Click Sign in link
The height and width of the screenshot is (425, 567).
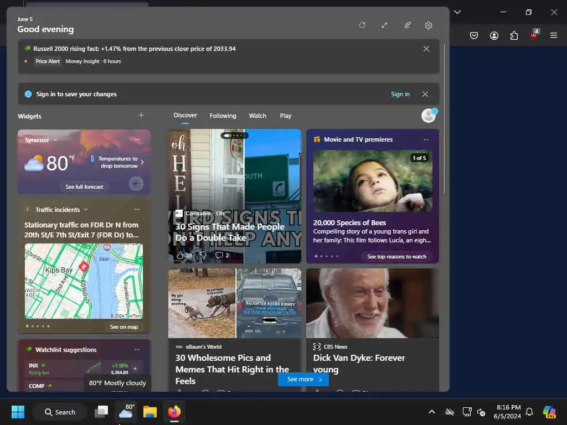400,94
